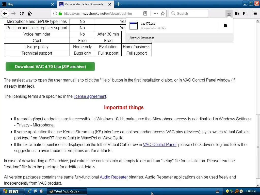The height and width of the screenshot is (195, 260).
Task: Click the 'After 30 min' cell
Action: click(108, 34)
